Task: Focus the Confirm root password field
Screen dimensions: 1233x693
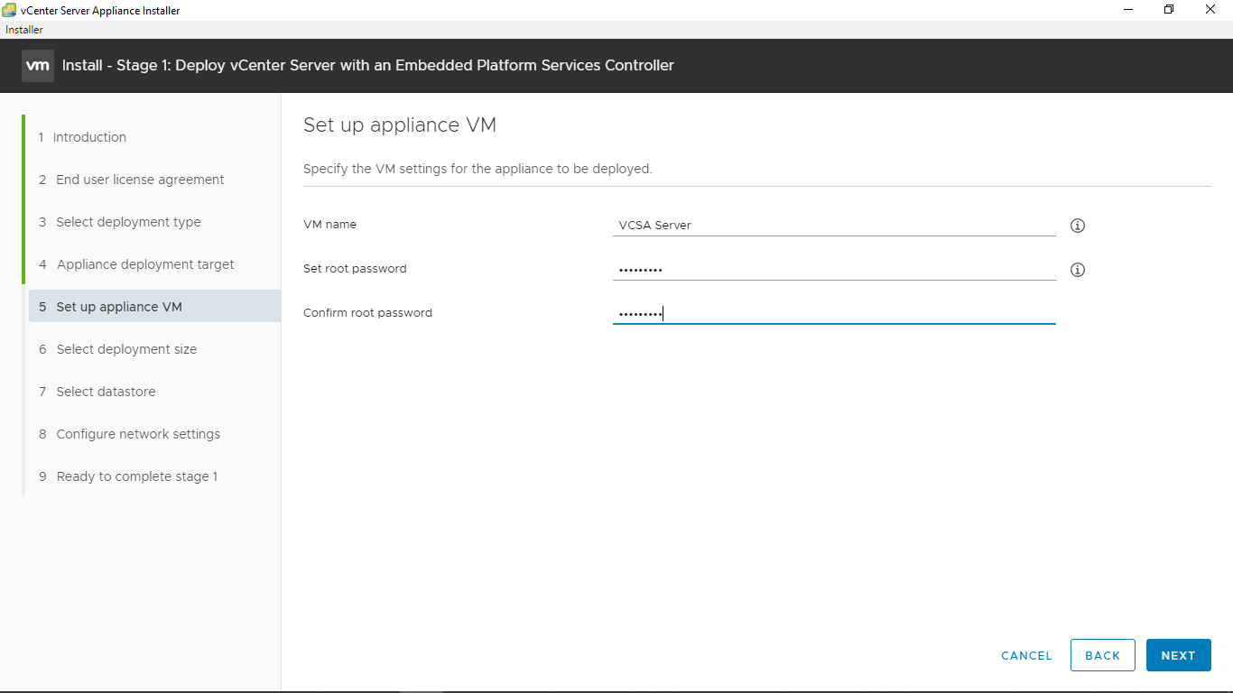Action: pyautogui.click(x=833, y=314)
